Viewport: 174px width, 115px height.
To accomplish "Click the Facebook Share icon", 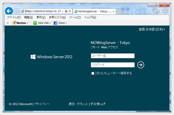I will (55, 23).
